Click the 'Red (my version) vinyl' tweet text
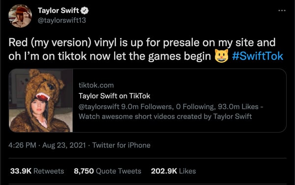The image size is (295, 185). coord(142,42)
